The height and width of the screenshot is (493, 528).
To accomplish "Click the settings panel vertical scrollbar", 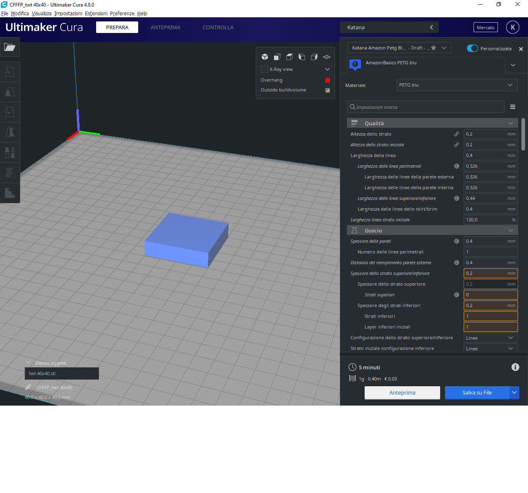I will pyautogui.click(x=523, y=135).
